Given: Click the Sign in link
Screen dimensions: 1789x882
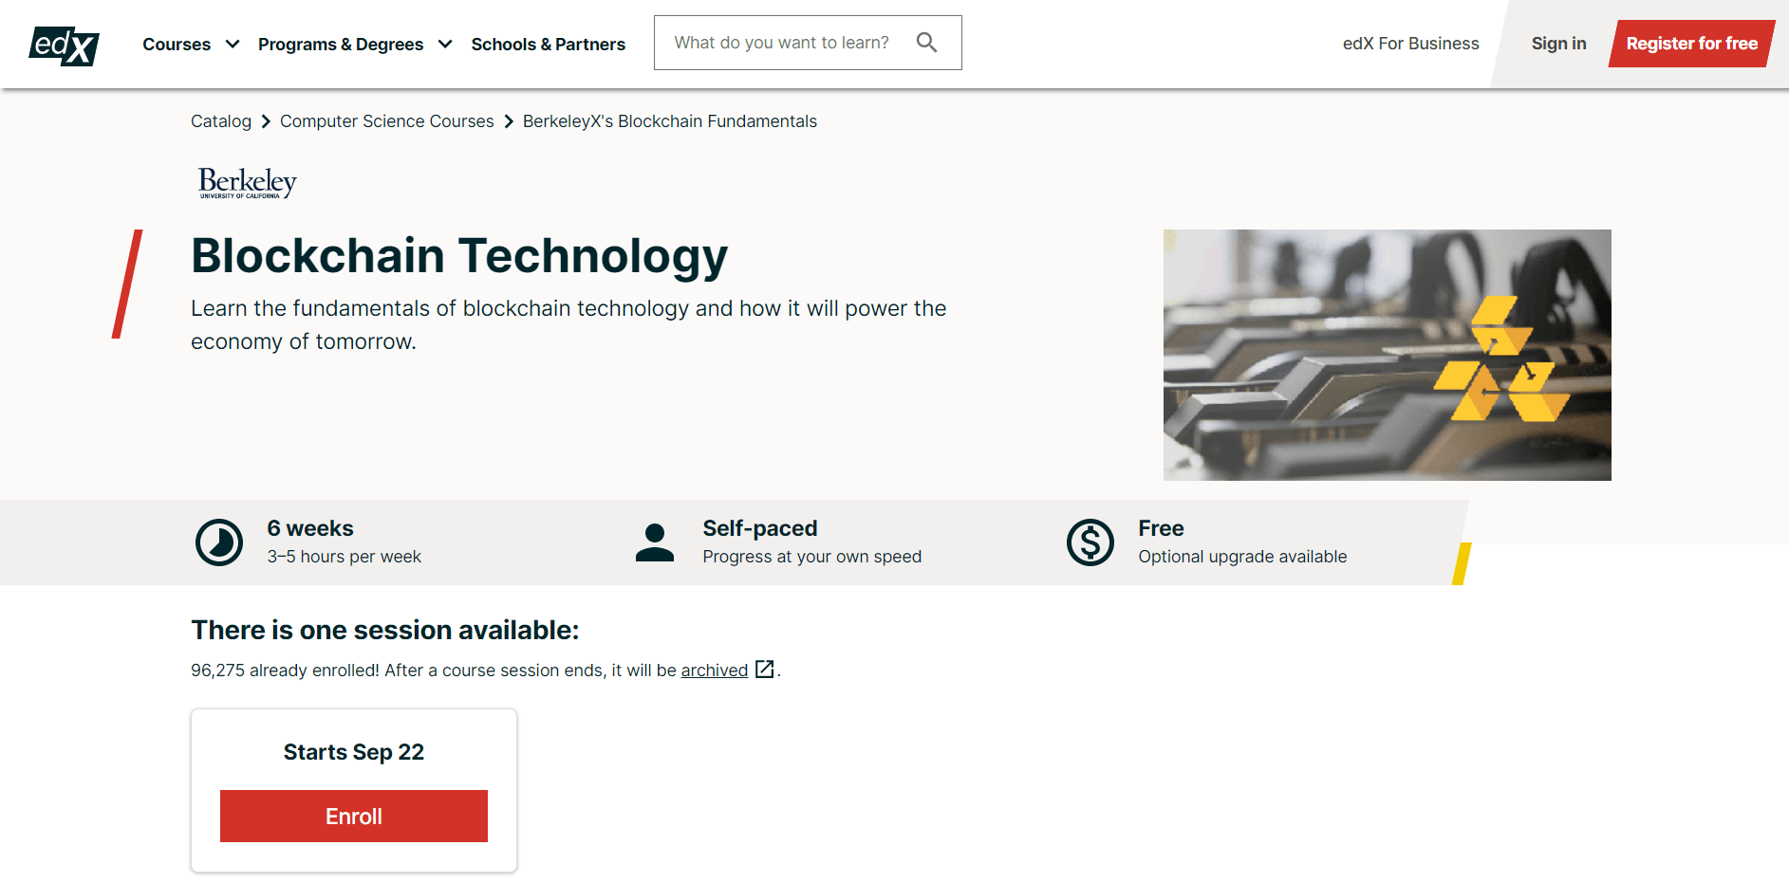Looking at the screenshot, I should [1558, 44].
